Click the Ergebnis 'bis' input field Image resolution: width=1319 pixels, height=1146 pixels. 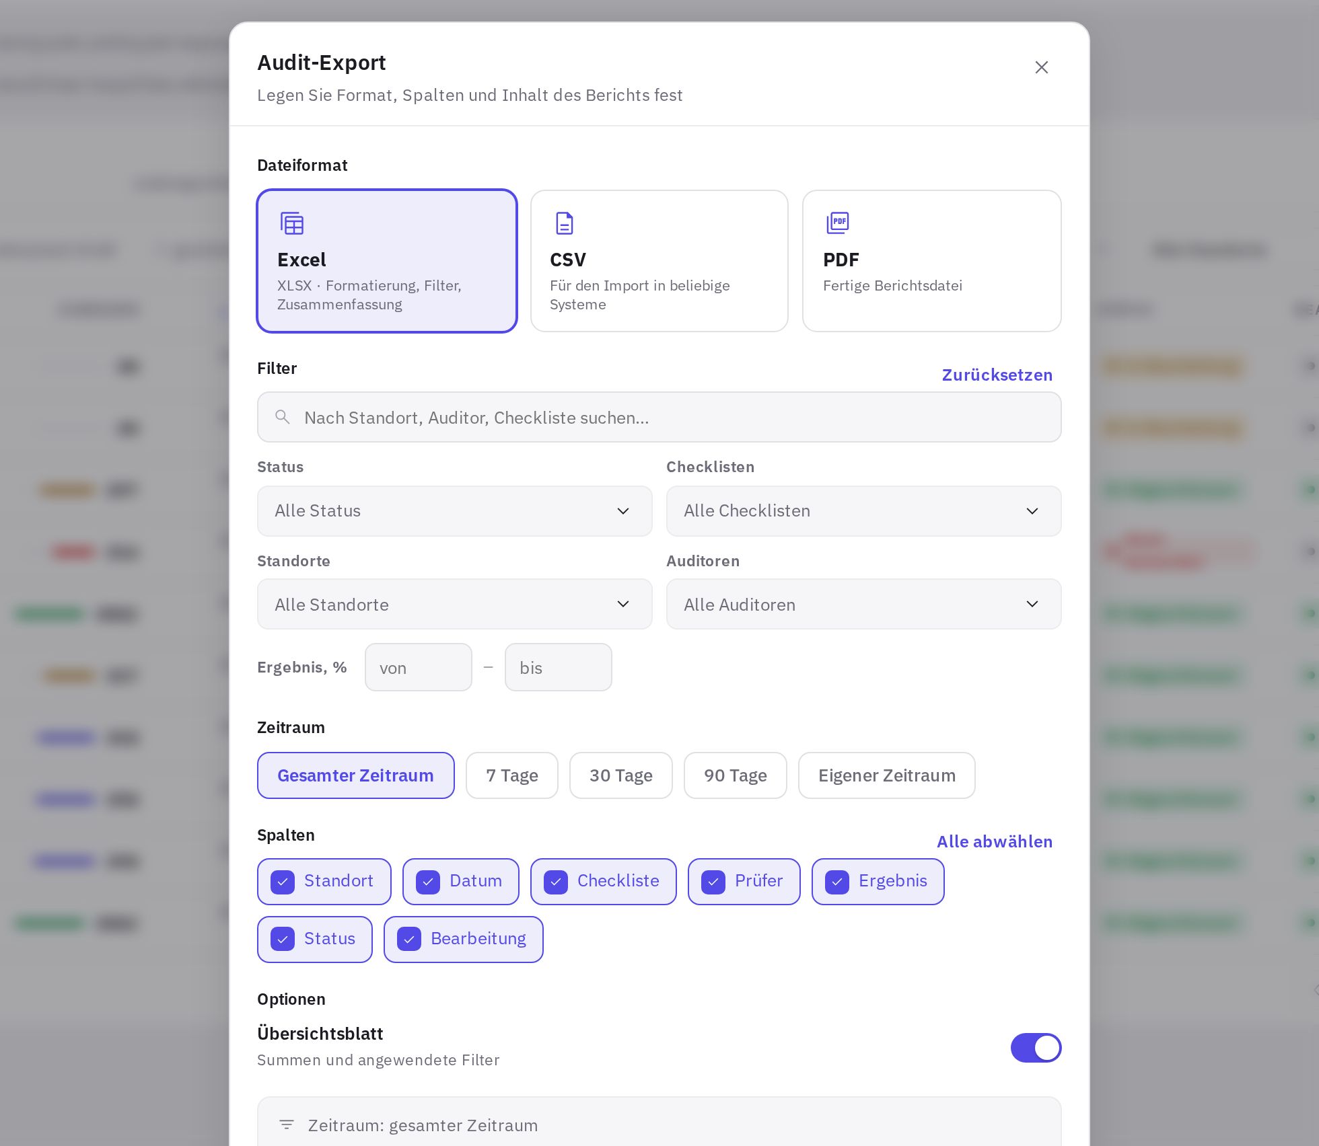tap(559, 667)
